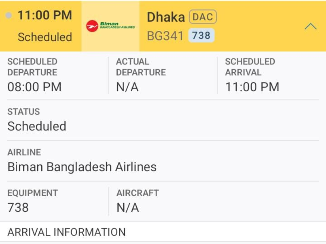Click N/A under Actual Departure

(127, 87)
